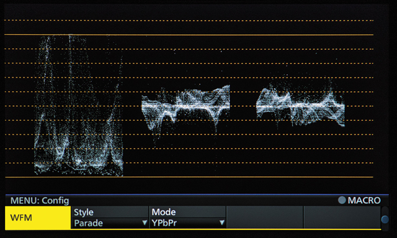The width and height of the screenshot is (397, 238).
Task: Click the scrollbar track beside the menu
Action: pos(385,219)
